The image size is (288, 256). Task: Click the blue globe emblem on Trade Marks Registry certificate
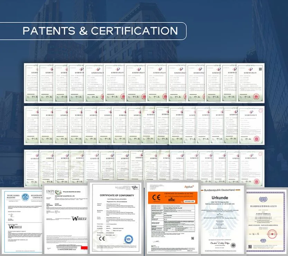click(x=25, y=197)
